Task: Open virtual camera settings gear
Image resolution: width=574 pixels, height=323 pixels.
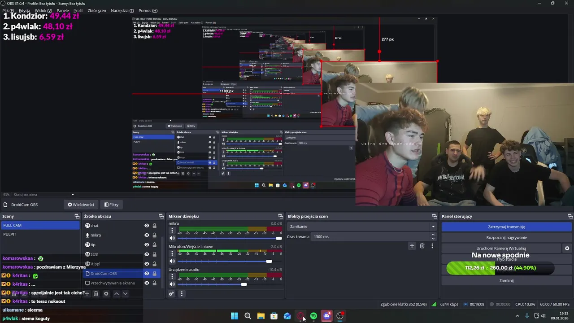Action: coord(567,248)
